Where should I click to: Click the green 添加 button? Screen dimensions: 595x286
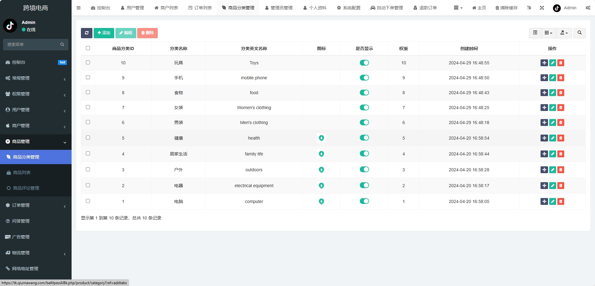coord(104,33)
